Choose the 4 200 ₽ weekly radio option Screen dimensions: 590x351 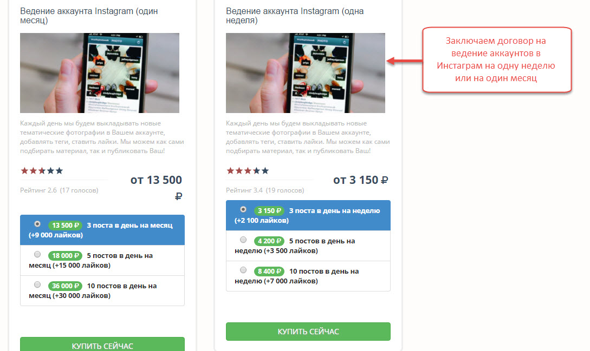(243, 240)
